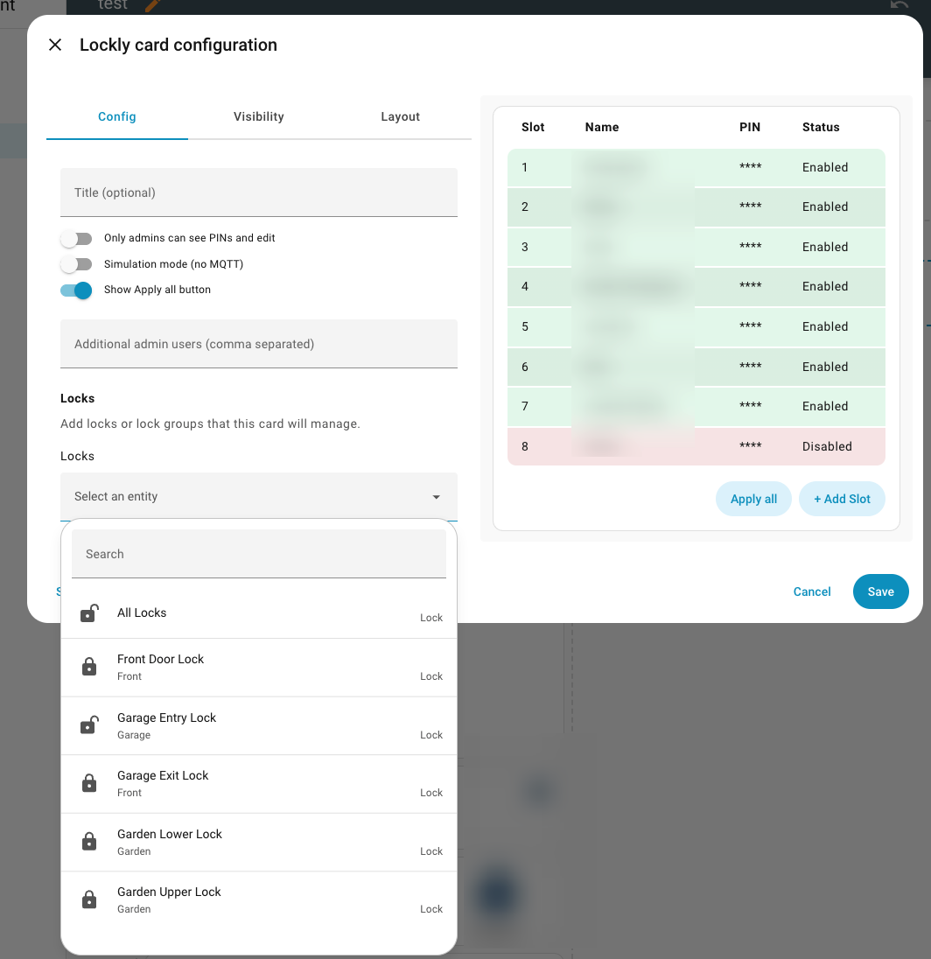Click the + Add Slot button
The image size is (931, 959).
pos(842,499)
